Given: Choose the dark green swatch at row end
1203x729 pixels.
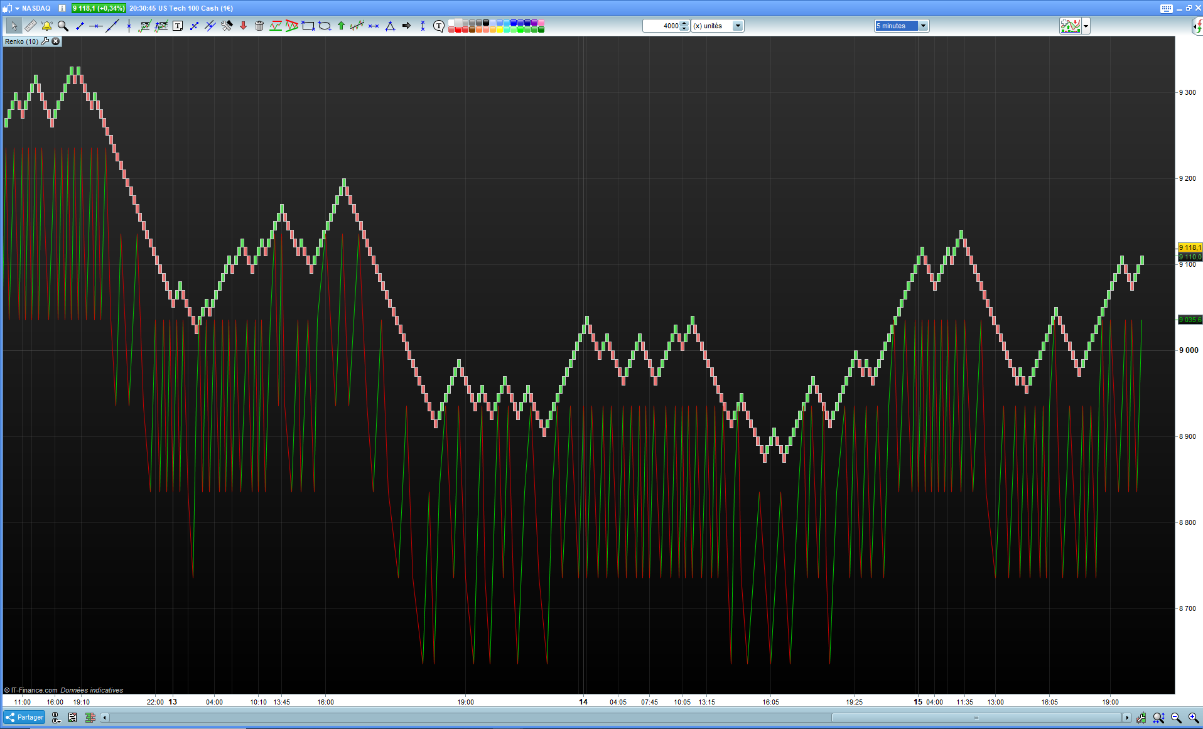Looking at the screenshot, I should tap(541, 29).
